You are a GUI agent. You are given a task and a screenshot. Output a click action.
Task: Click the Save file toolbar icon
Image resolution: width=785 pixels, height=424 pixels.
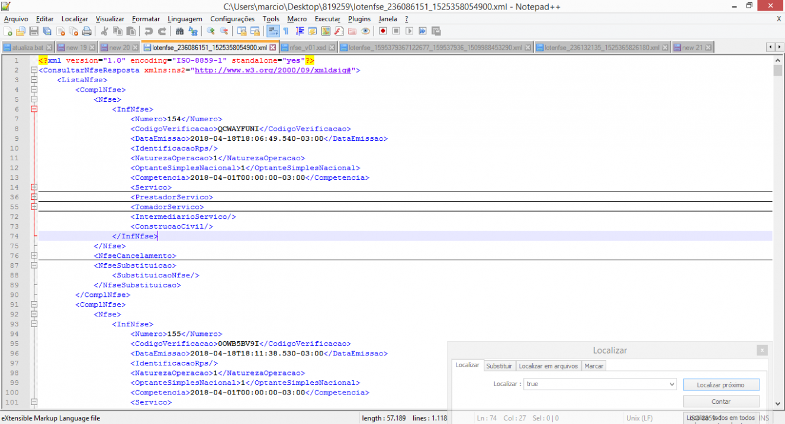(x=34, y=31)
